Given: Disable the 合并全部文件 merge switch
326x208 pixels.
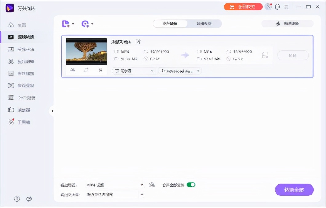Looking at the screenshot, I should [x=191, y=185].
